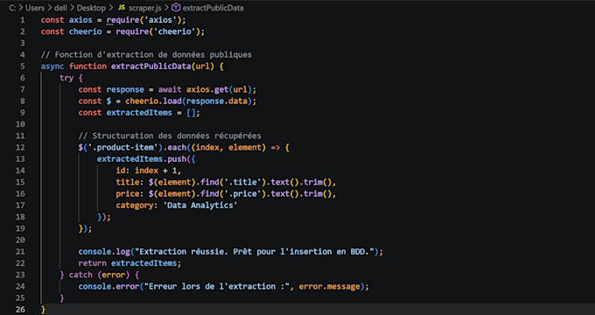Click the closing brace on line 26
Viewport: 595px width, 315px height.
point(43,309)
